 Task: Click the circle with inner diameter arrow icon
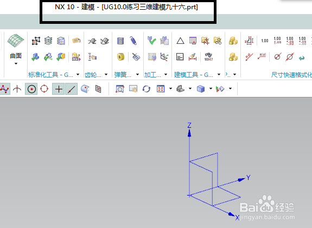[x=278, y=57]
